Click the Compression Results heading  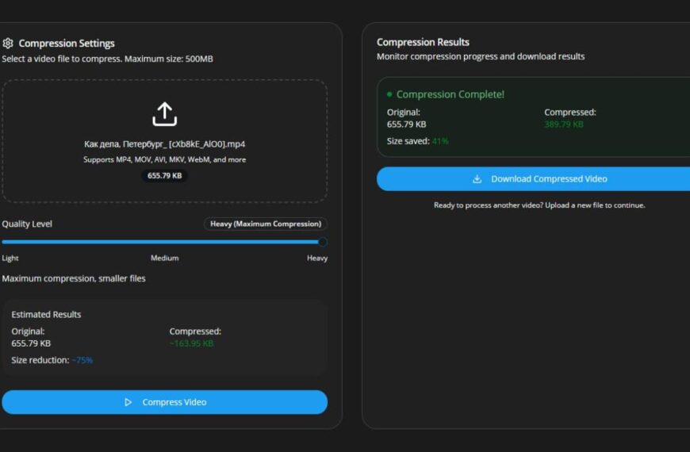[x=423, y=42]
